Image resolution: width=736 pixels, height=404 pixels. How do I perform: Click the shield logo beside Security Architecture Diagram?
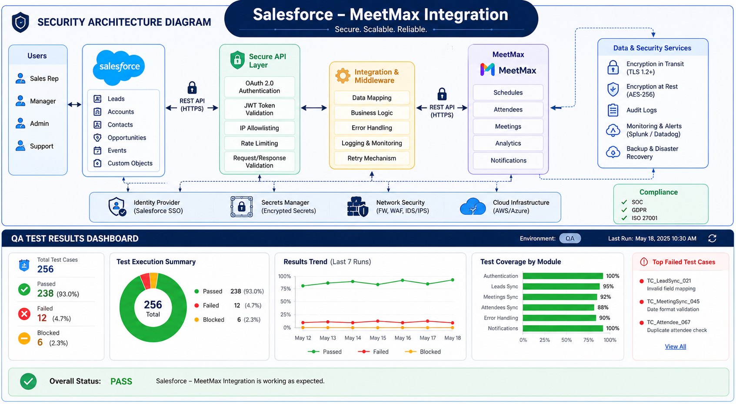20,22
